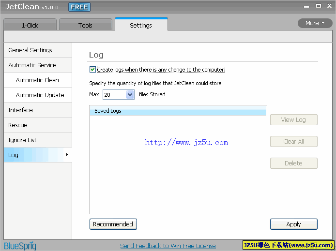Select Ignore List in sidebar
Screen dimensions: 336x251
(x=38, y=140)
